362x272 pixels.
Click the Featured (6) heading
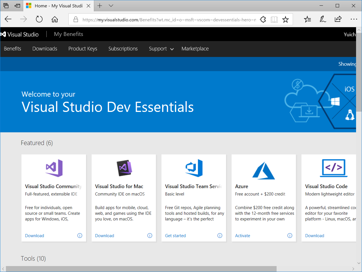pos(37,143)
